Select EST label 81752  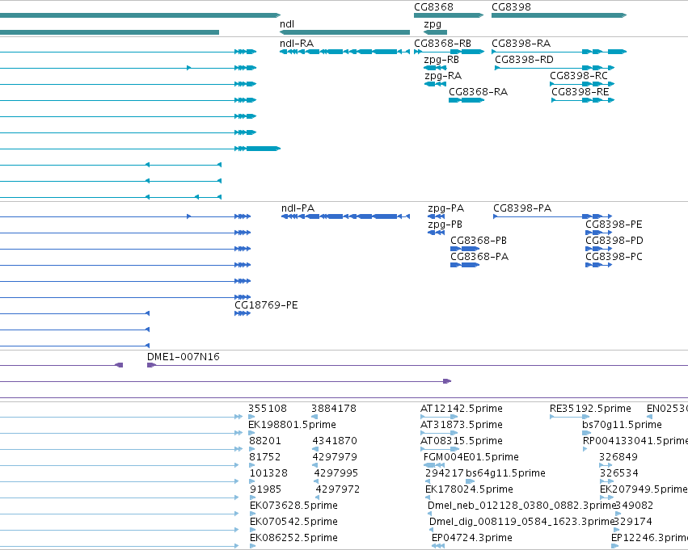[x=265, y=457]
